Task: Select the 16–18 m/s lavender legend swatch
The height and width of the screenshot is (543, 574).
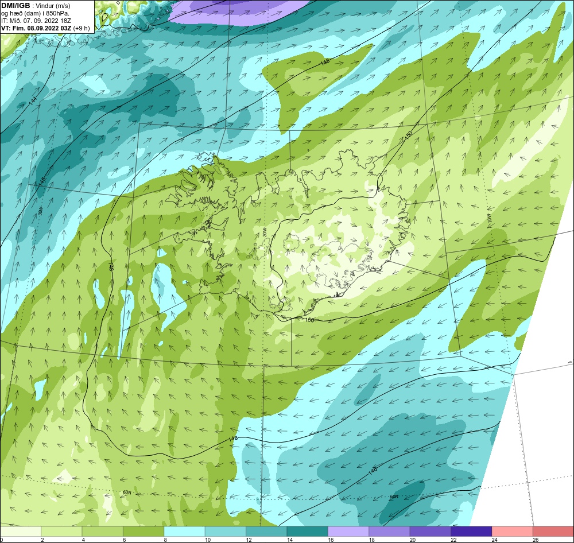Action: [x=348, y=531]
